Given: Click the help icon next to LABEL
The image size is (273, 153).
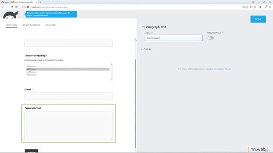Looking at the screenshot, I should point(152,33).
